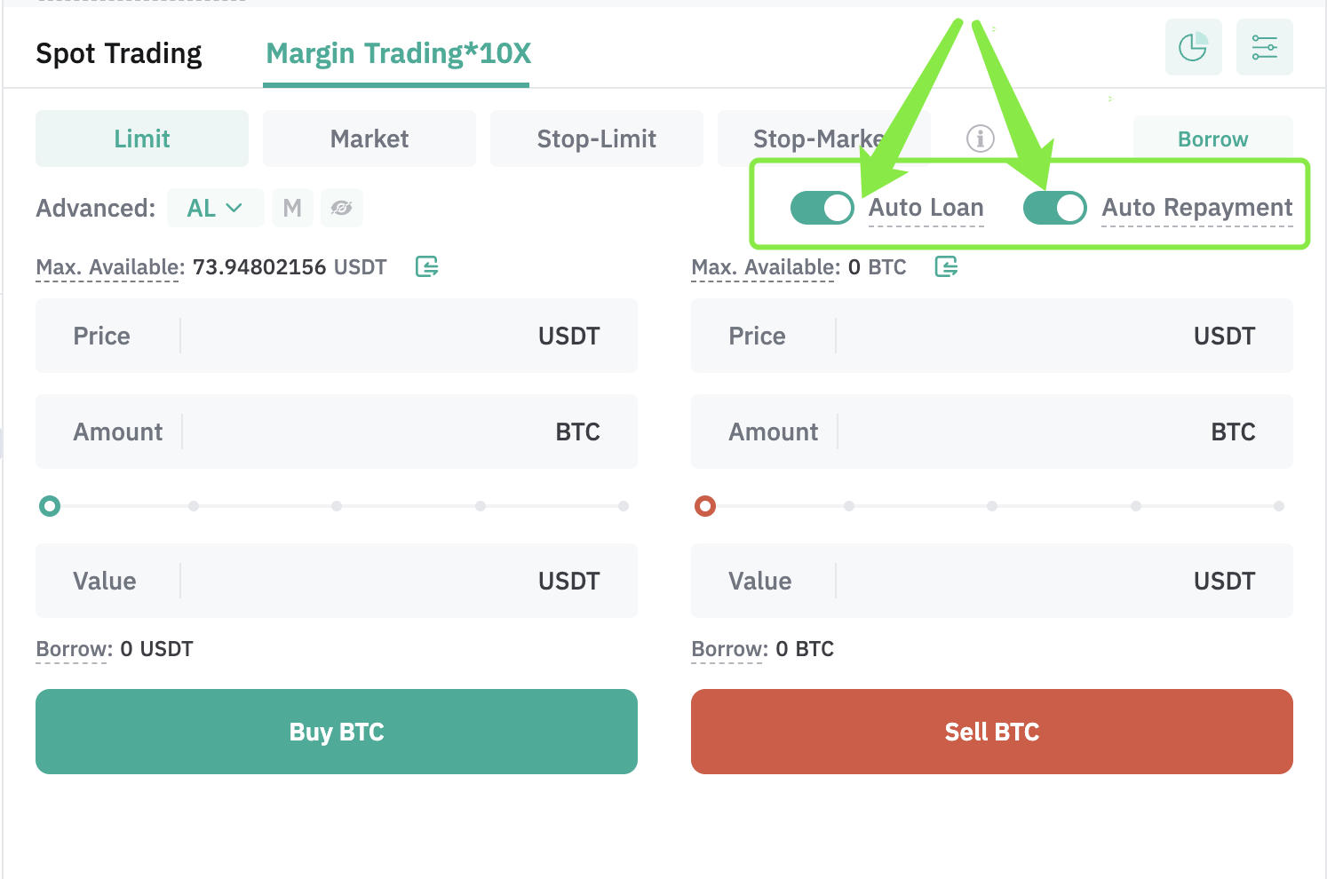Focus the buy-side Price USDT field

tap(337, 336)
